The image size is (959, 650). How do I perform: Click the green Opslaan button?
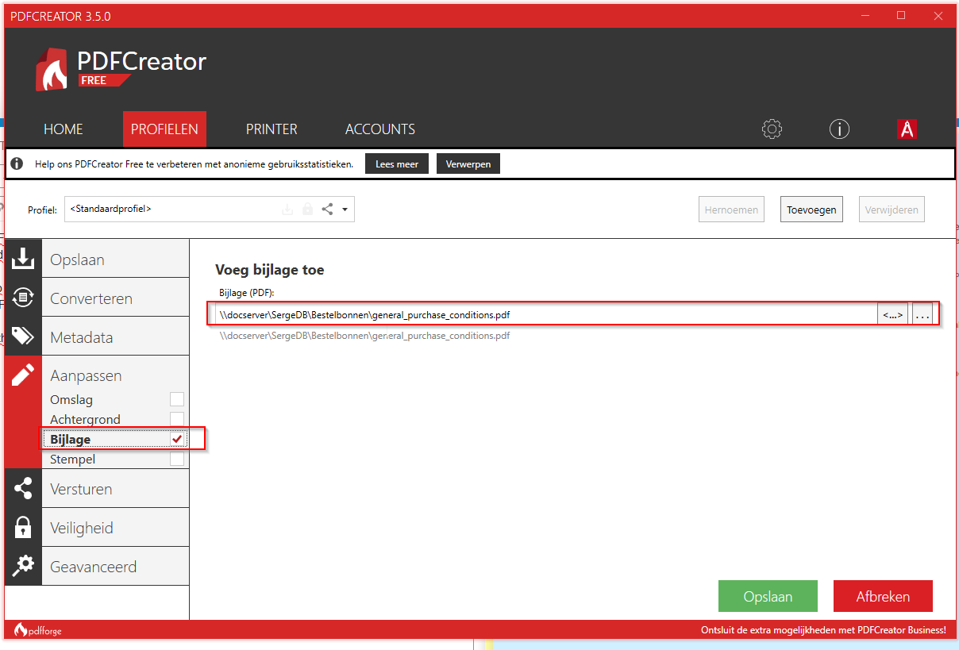pos(767,597)
